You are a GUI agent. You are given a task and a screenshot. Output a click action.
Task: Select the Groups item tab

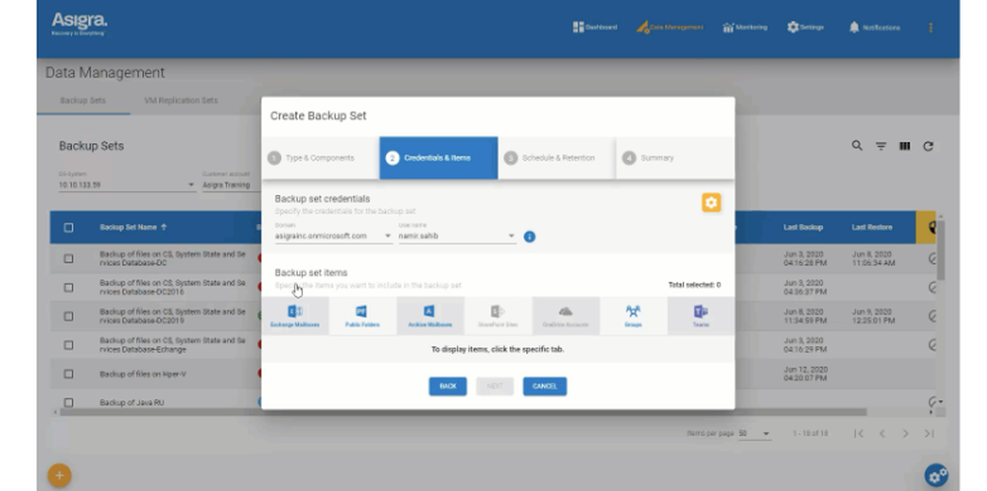(x=634, y=316)
